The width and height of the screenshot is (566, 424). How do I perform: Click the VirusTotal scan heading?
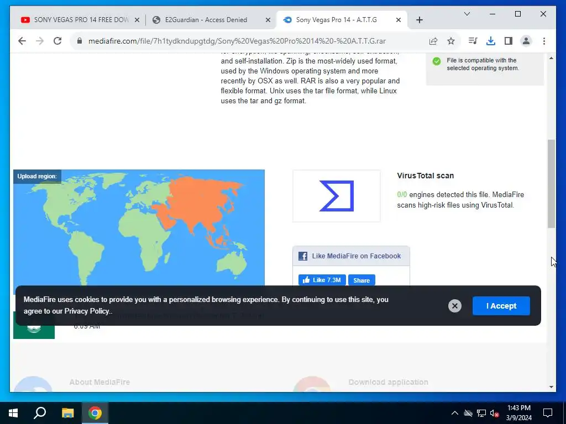point(425,176)
